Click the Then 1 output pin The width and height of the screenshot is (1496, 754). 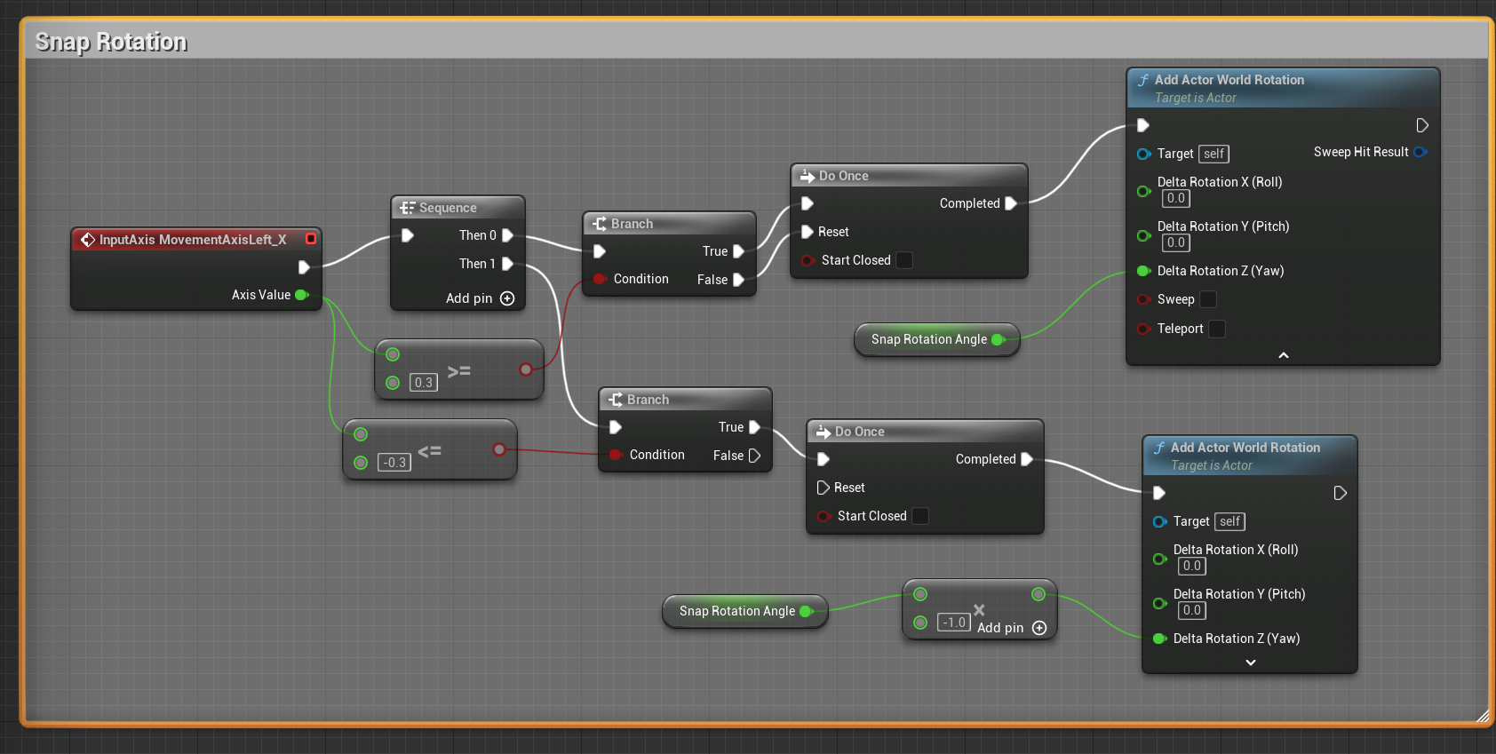pos(507,264)
